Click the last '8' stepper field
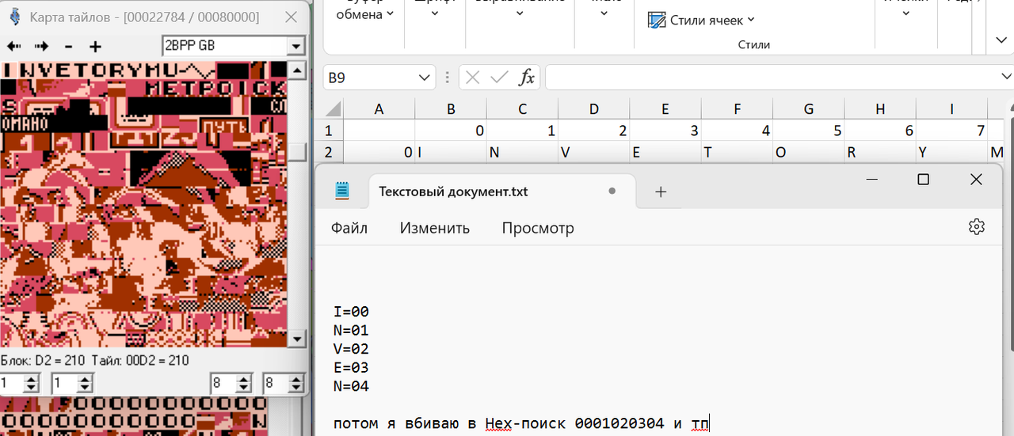This screenshot has width=1014, height=436. (284, 384)
